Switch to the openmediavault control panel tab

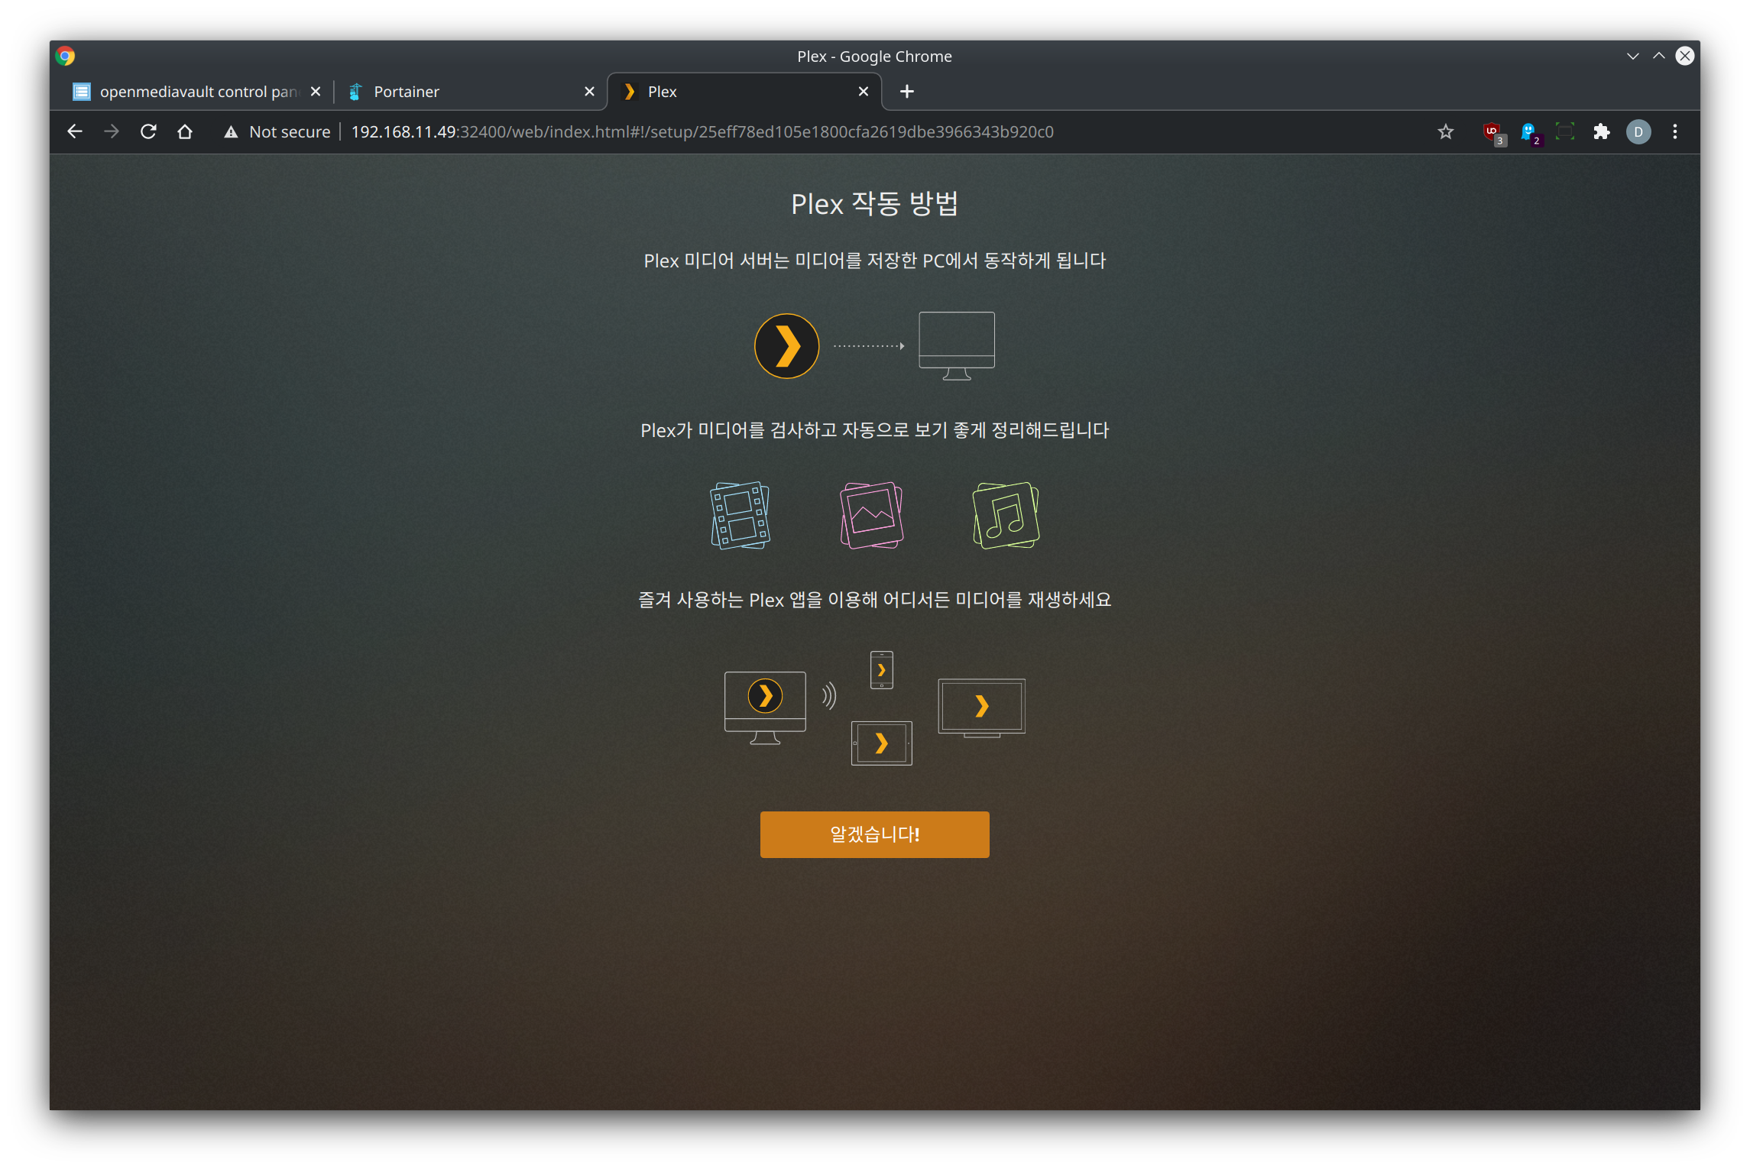191,92
